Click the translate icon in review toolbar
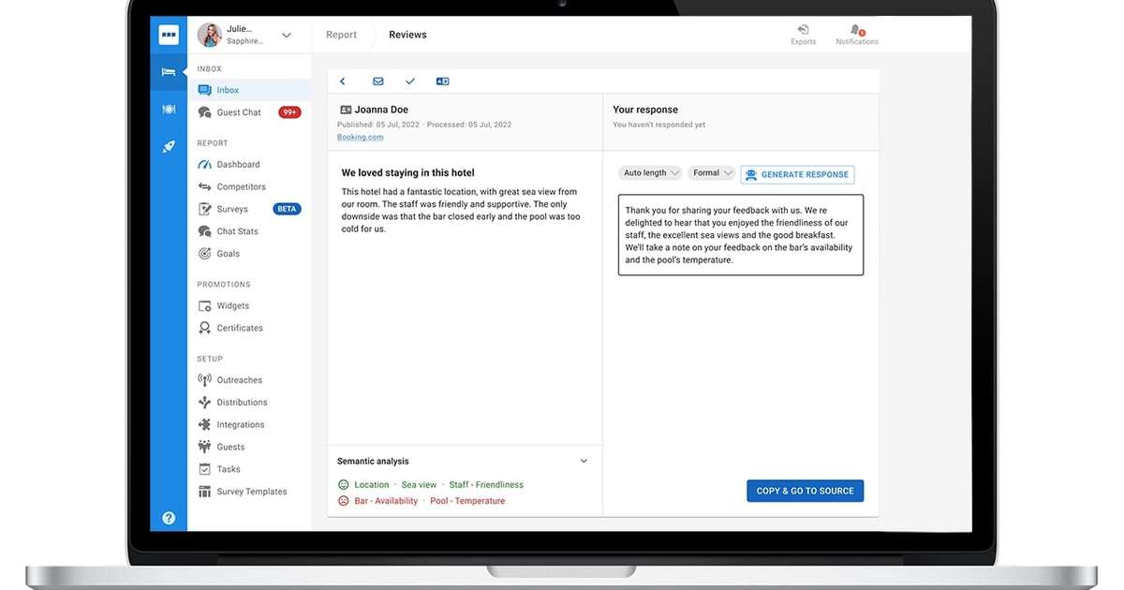The height and width of the screenshot is (590, 1124). pos(443,81)
